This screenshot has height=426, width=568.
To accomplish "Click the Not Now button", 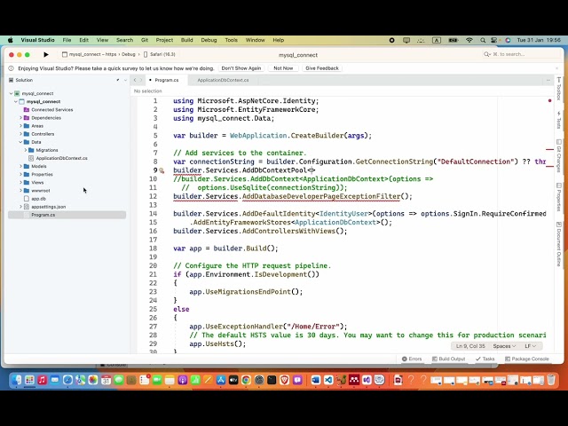I will click(283, 68).
